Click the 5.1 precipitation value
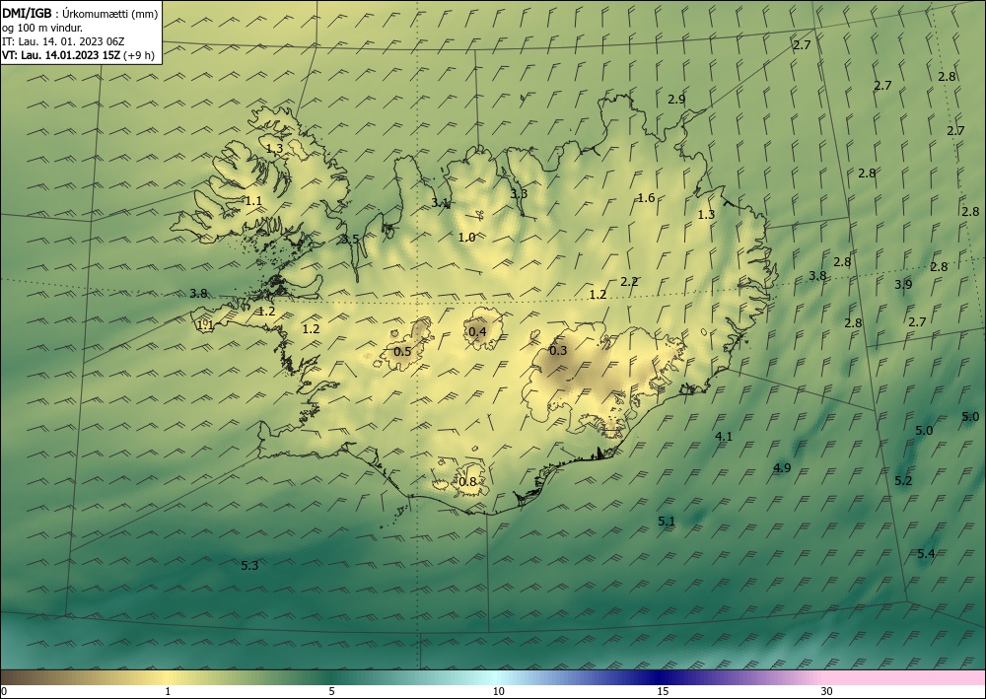Screen dimensions: 986x699 click(667, 522)
